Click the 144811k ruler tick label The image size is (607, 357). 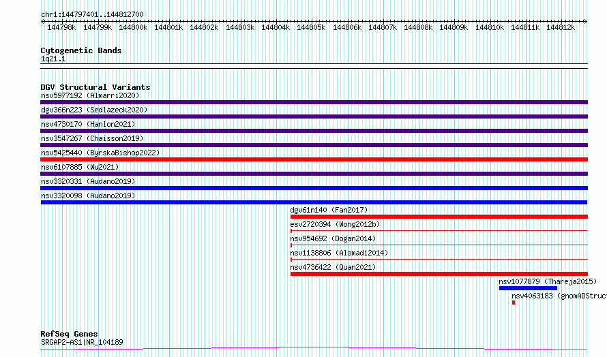coord(525,27)
